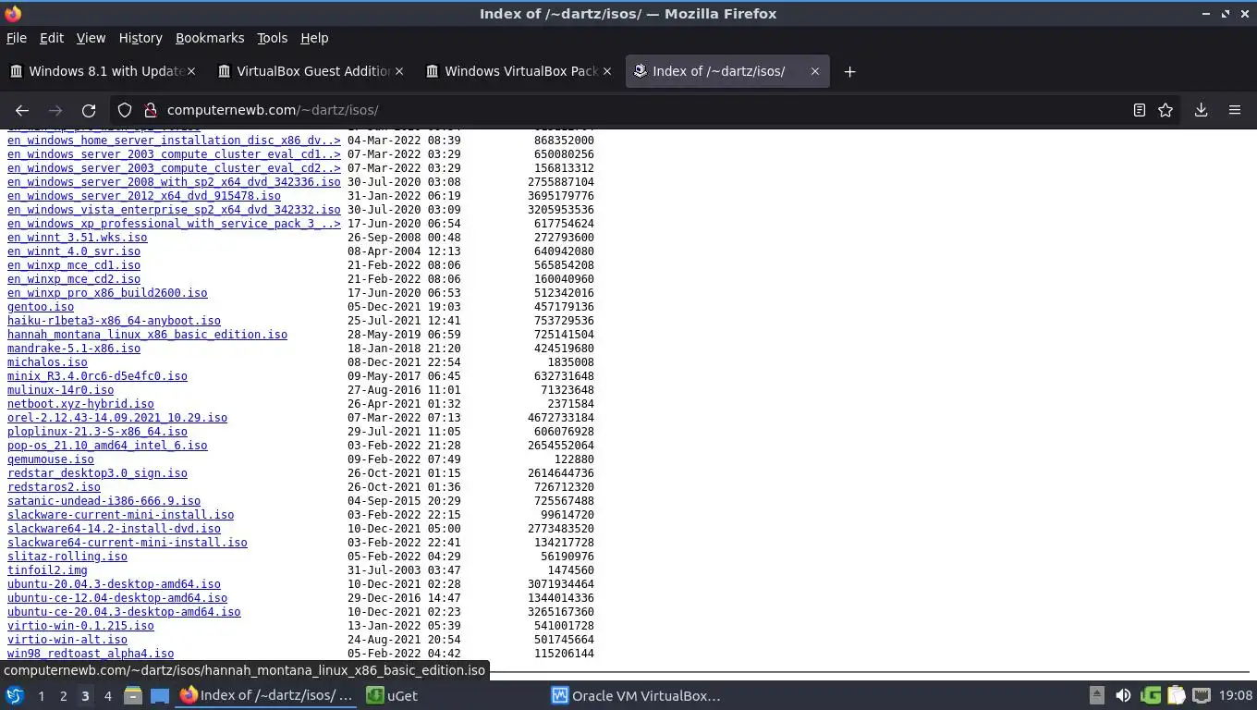Open haiku-r1beta3-x86_64-anyboot.iso link

pyautogui.click(x=114, y=321)
